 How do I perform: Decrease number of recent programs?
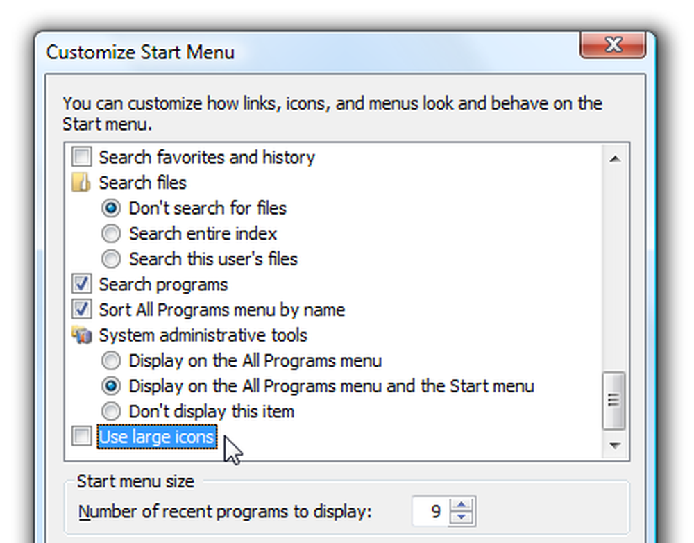[462, 517]
